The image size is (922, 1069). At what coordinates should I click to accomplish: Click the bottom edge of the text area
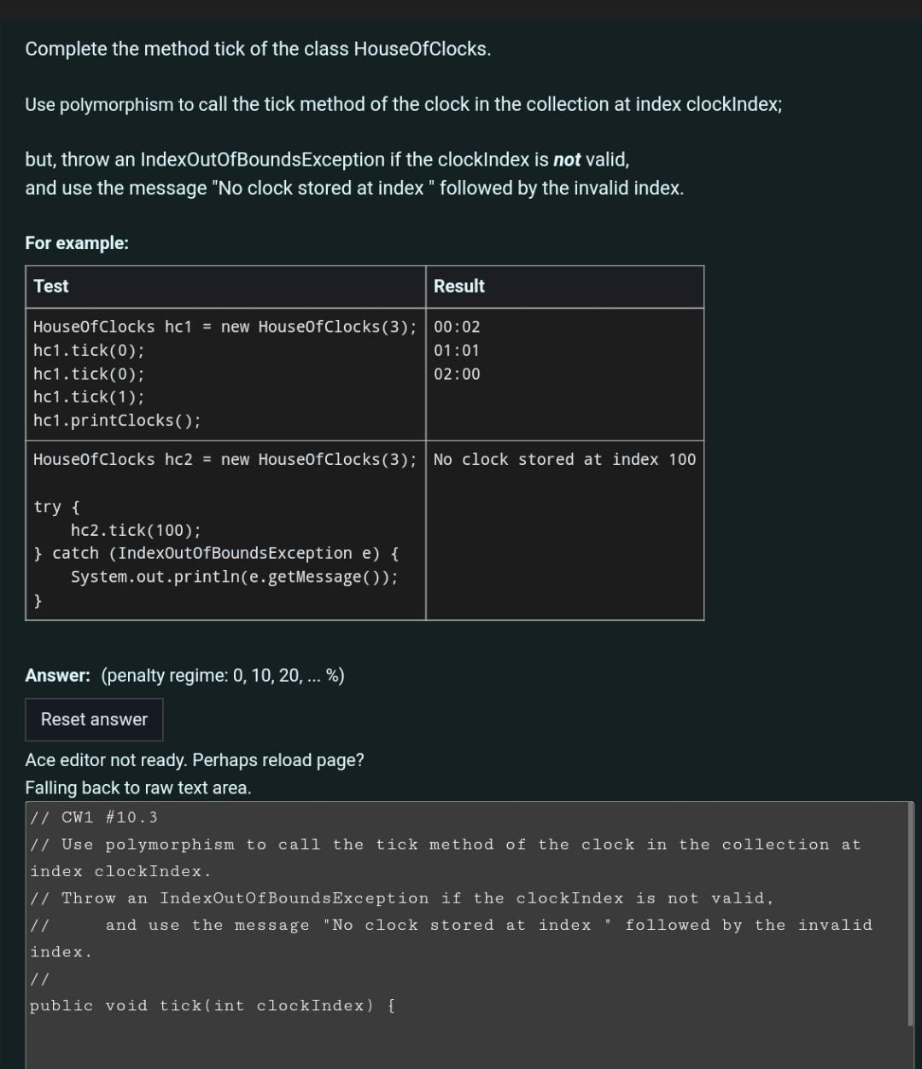point(461,1066)
